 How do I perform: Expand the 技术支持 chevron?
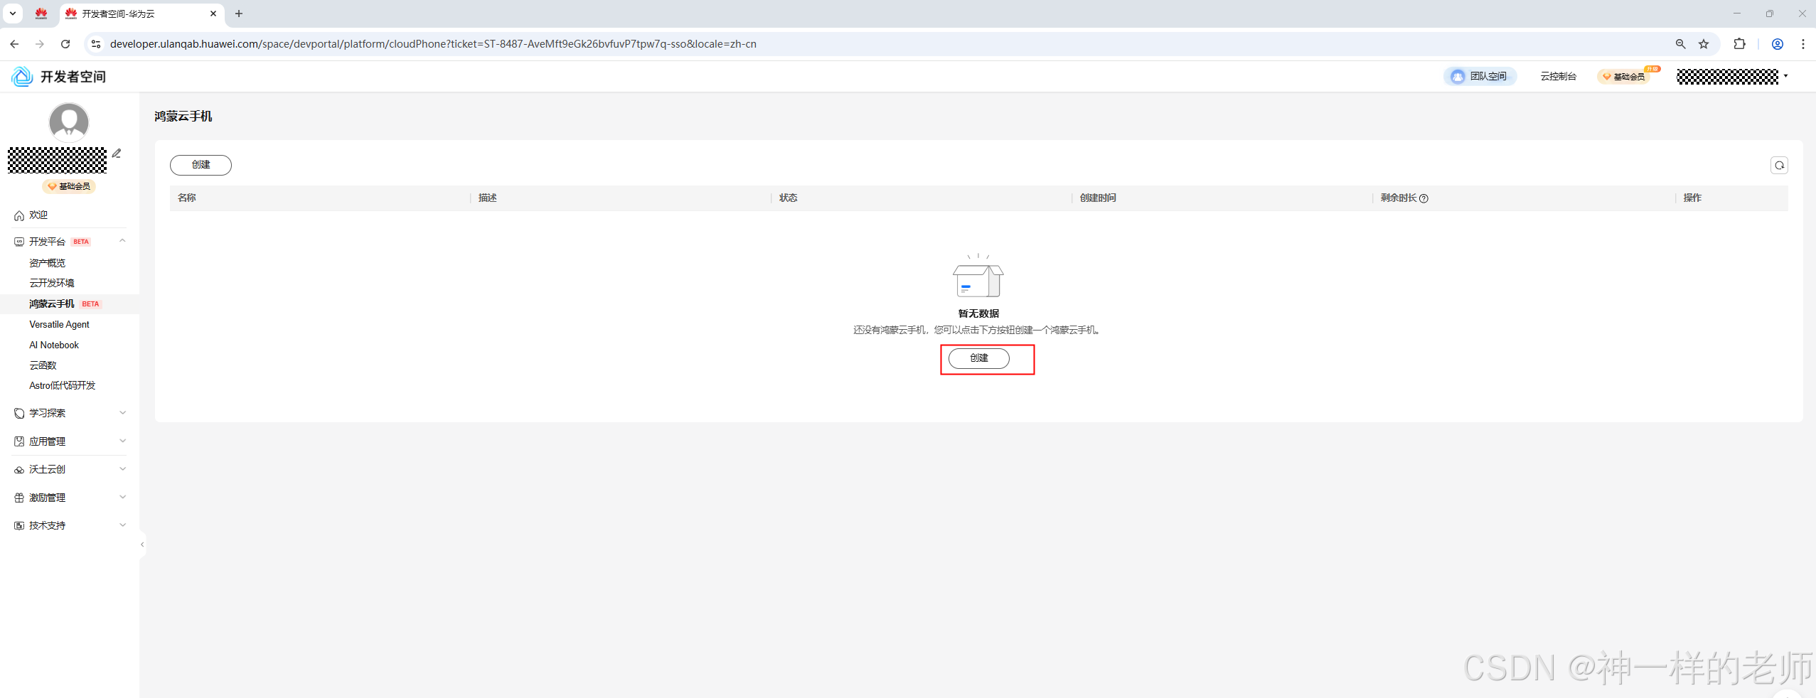point(122,525)
